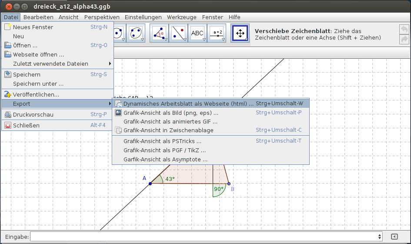The width and height of the screenshot is (411, 244).
Task: Open the text tool's dropdown triangle
Action: click(204, 40)
